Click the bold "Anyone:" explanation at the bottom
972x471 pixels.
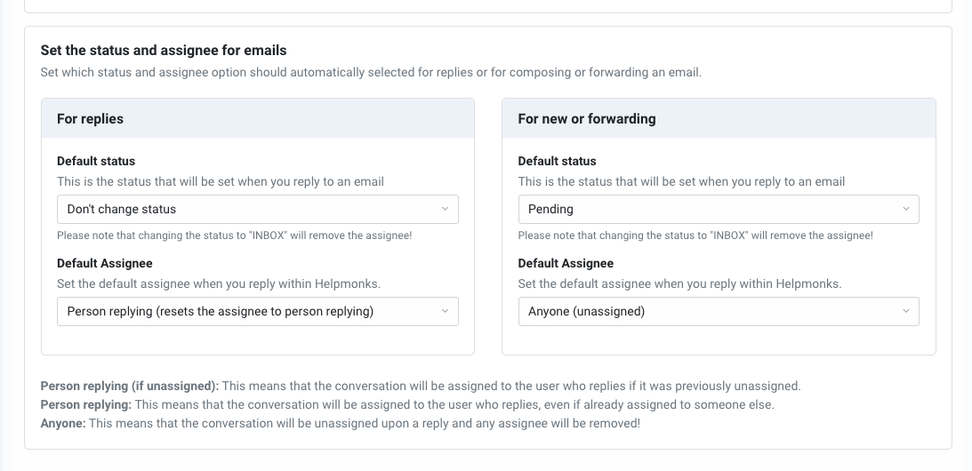click(63, 423)
